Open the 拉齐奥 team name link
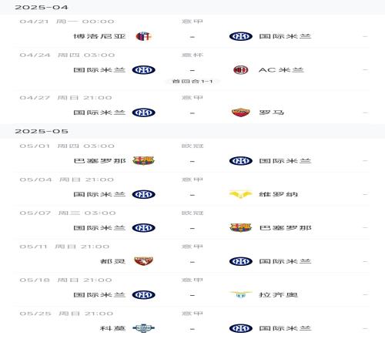Viewport: 385px width, 339px height. click(278, 294)
